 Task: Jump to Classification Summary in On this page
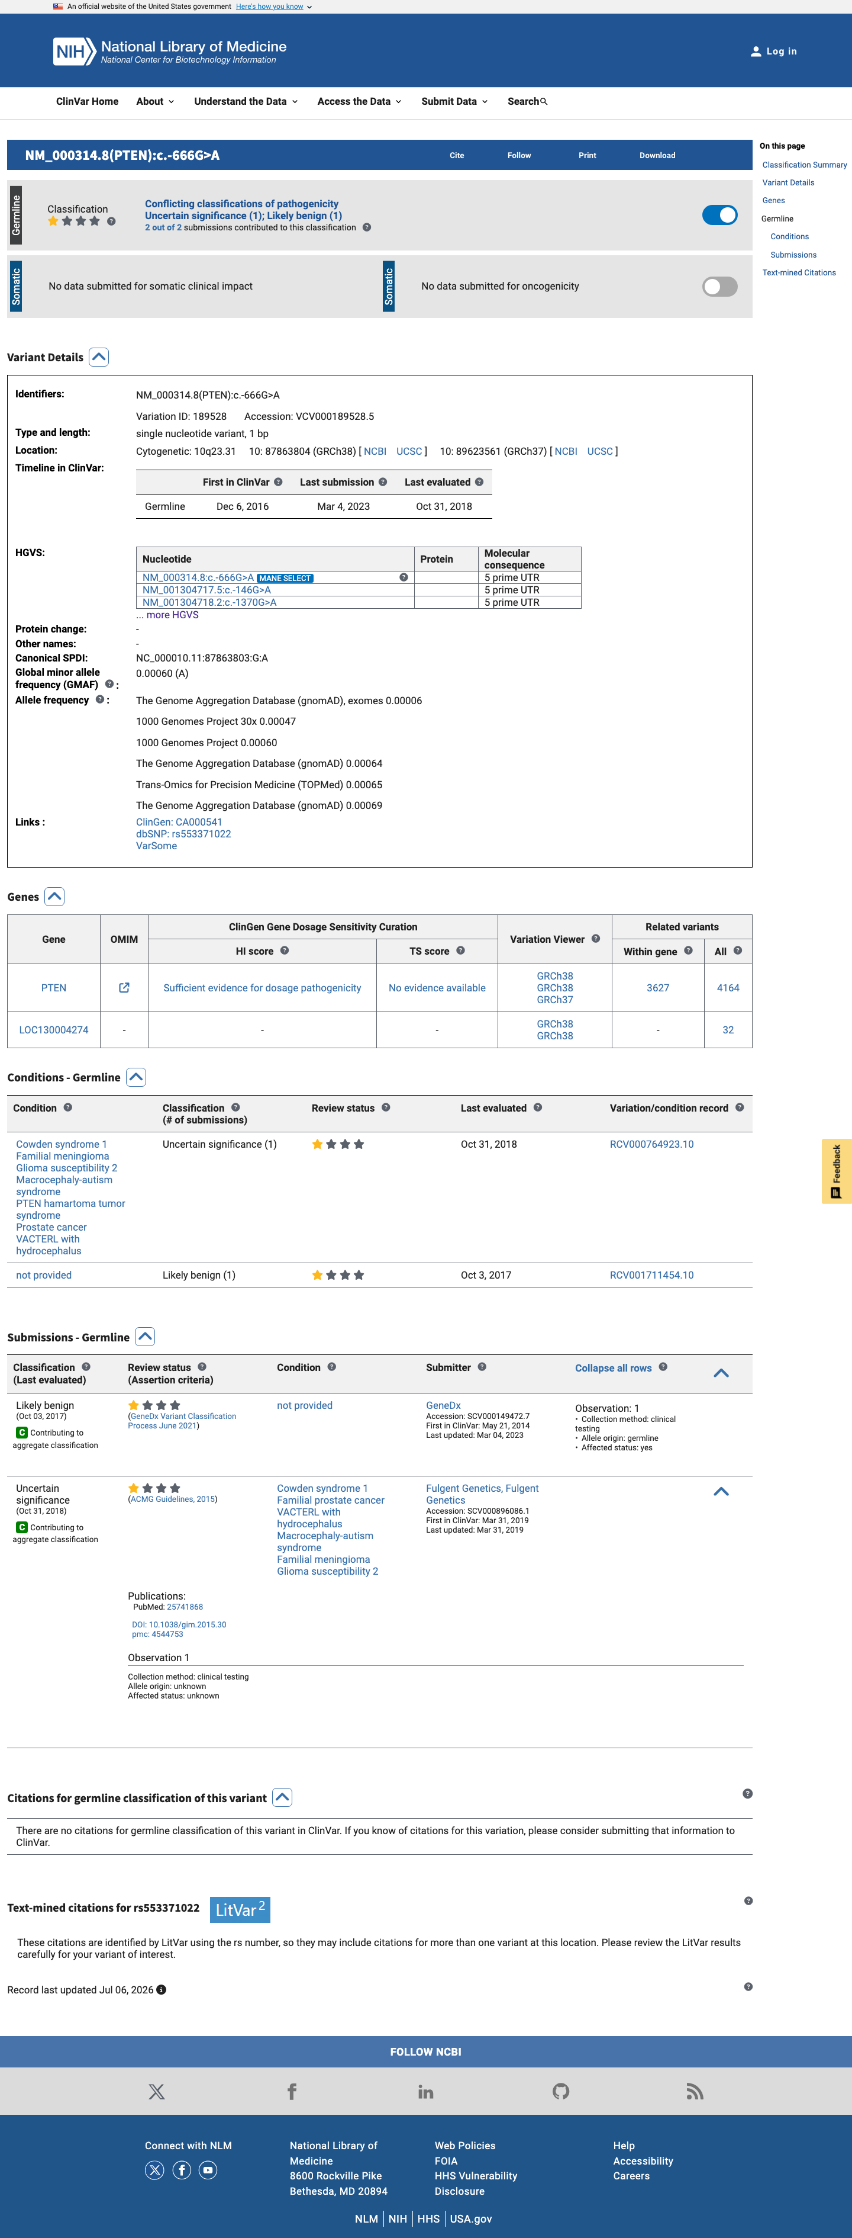coord(804,165)
